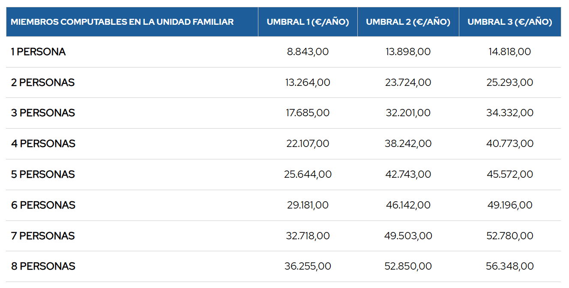Click the 'Umbral 2 (€/año)' column header
This screenshot has width=569, height=288.
coord(408,22)
